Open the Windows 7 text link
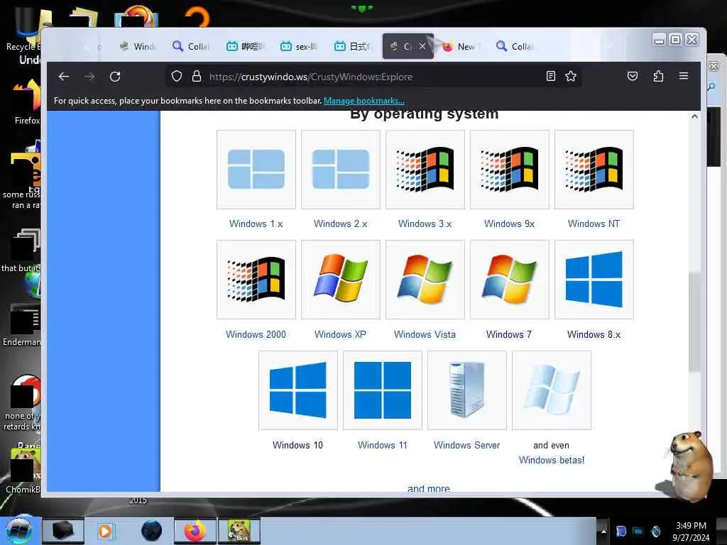727x545 pixels. click(509, 334)
